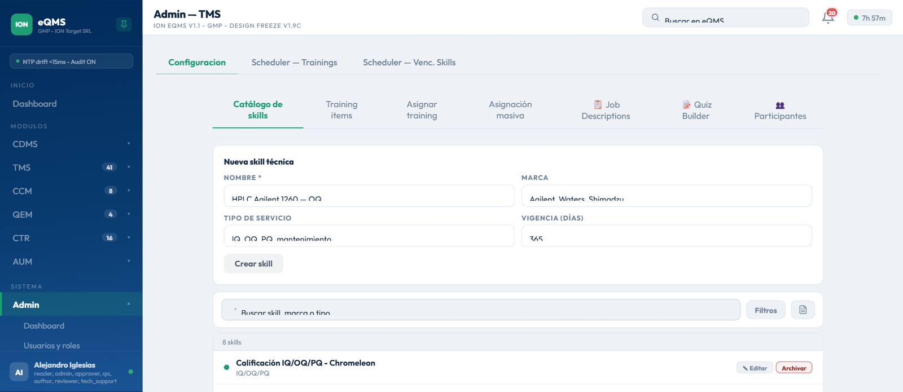Image resolution: width=903 pixels, height=392 pixels.
Task: Open the notifications bell
Action: (828, 17)
